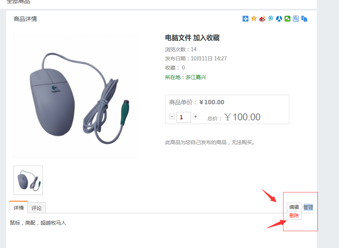The height and width of the screenshot is (248, 339).
Task: Click 加入收藏 beside product title
Action: coord(206,38)
